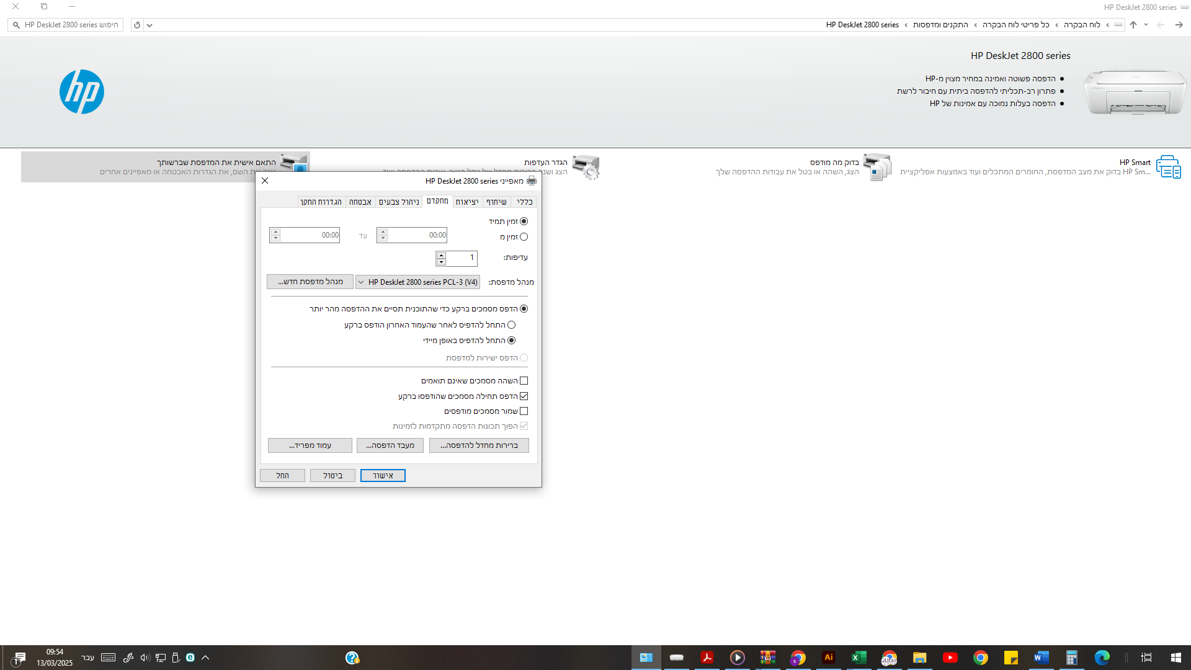Image resolution: width=1191 pixels, height=670 pixels.
Task: Click the 'אישור' OK button
Action: tap(383, 476)
